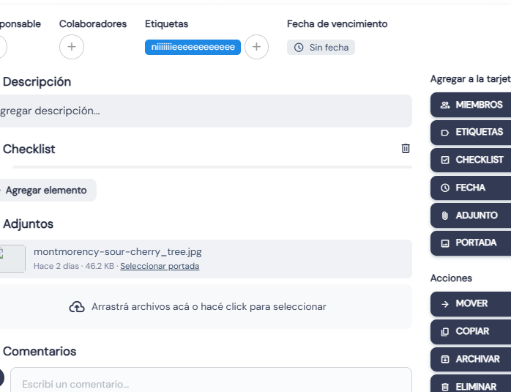The image size is (511, 392).
Task: Click the Seleccionar portada link
Action: pos(160,266)
